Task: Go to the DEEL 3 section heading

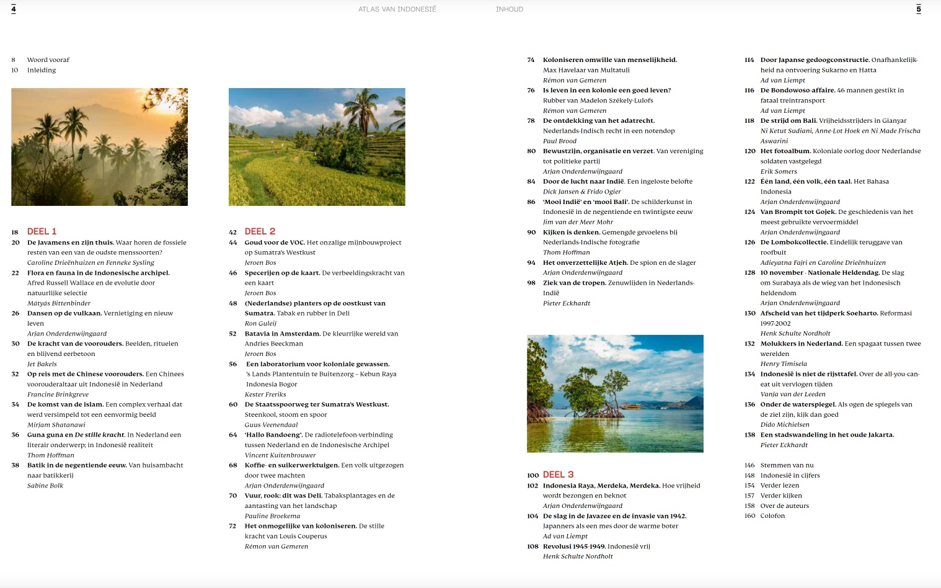Action: click(558, 474)
